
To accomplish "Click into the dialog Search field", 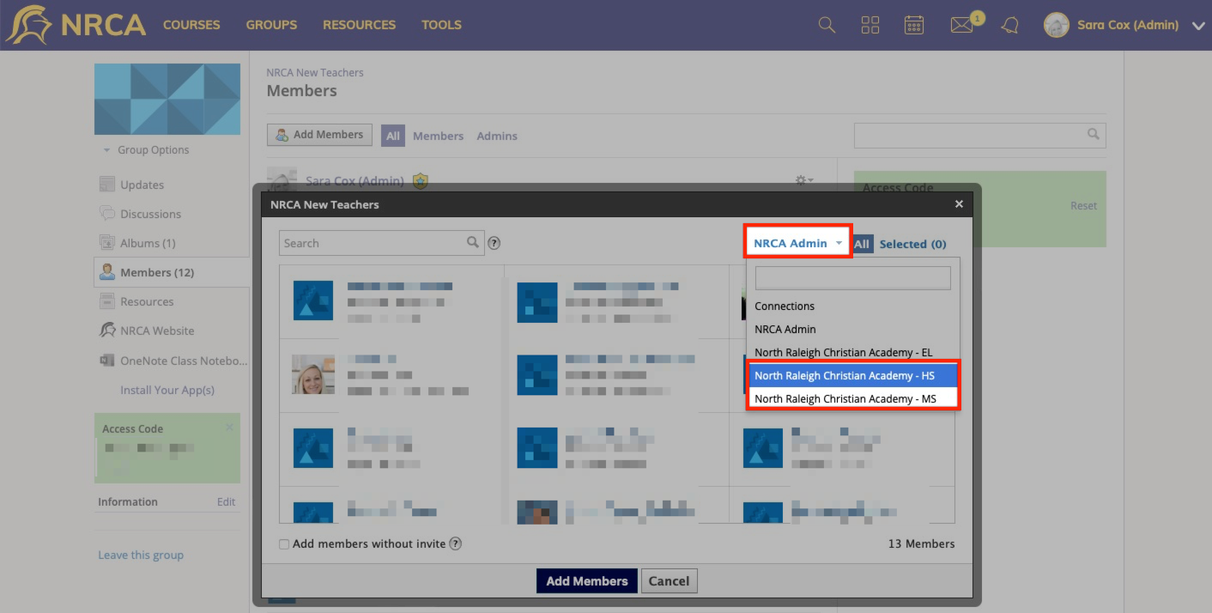I will point(382,243).
